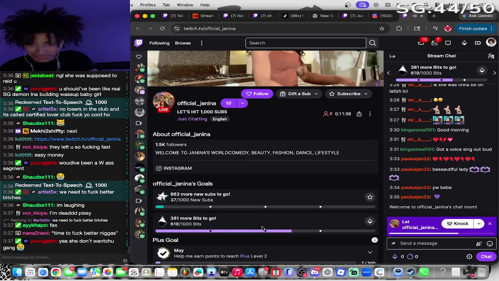
Task: Open Zoom app in the dock
Action: [x=366, y=272]
